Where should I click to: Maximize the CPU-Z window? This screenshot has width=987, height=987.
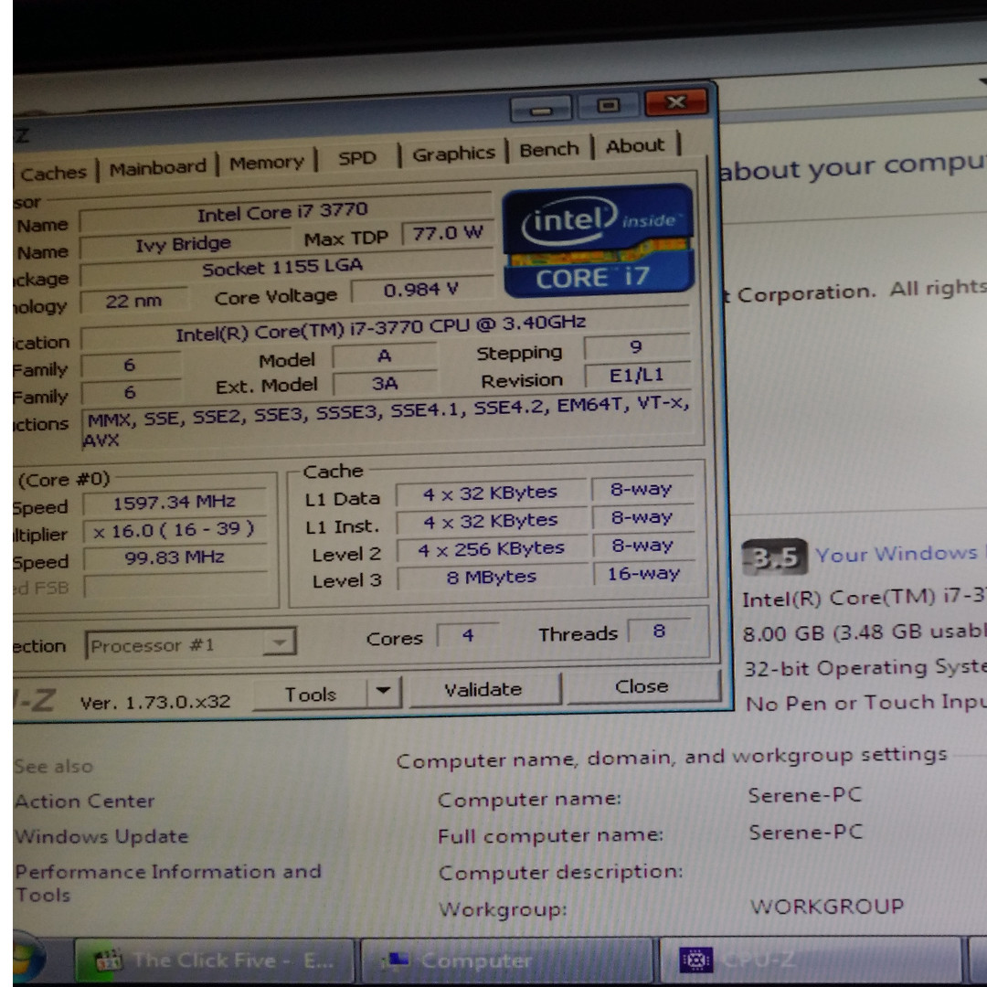coord(608,105)
